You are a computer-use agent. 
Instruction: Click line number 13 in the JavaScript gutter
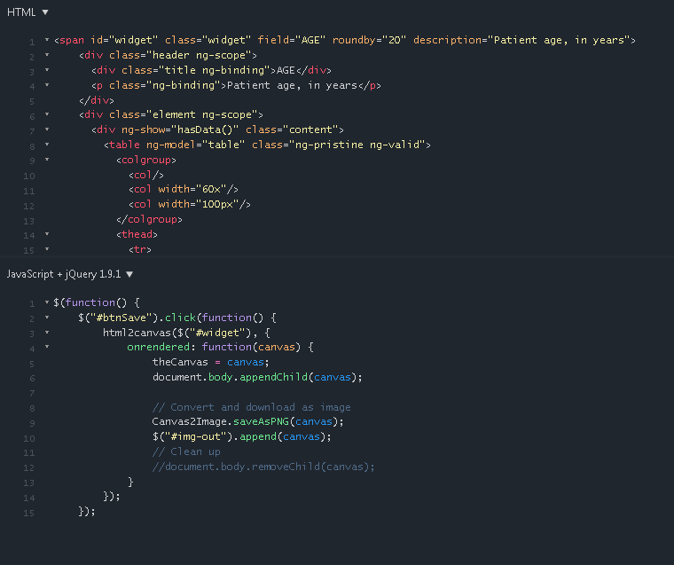point(28,483)
